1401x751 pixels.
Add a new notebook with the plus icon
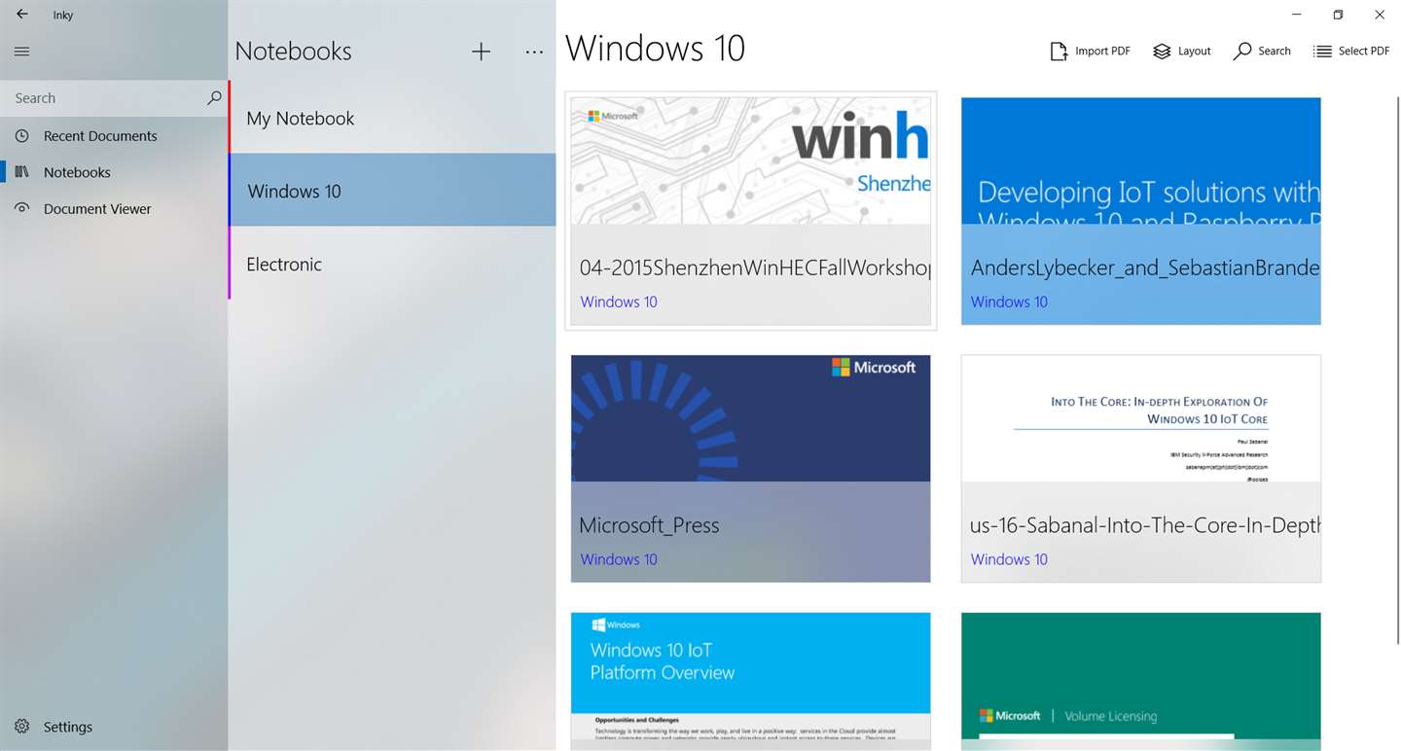[x=481, y=52]
